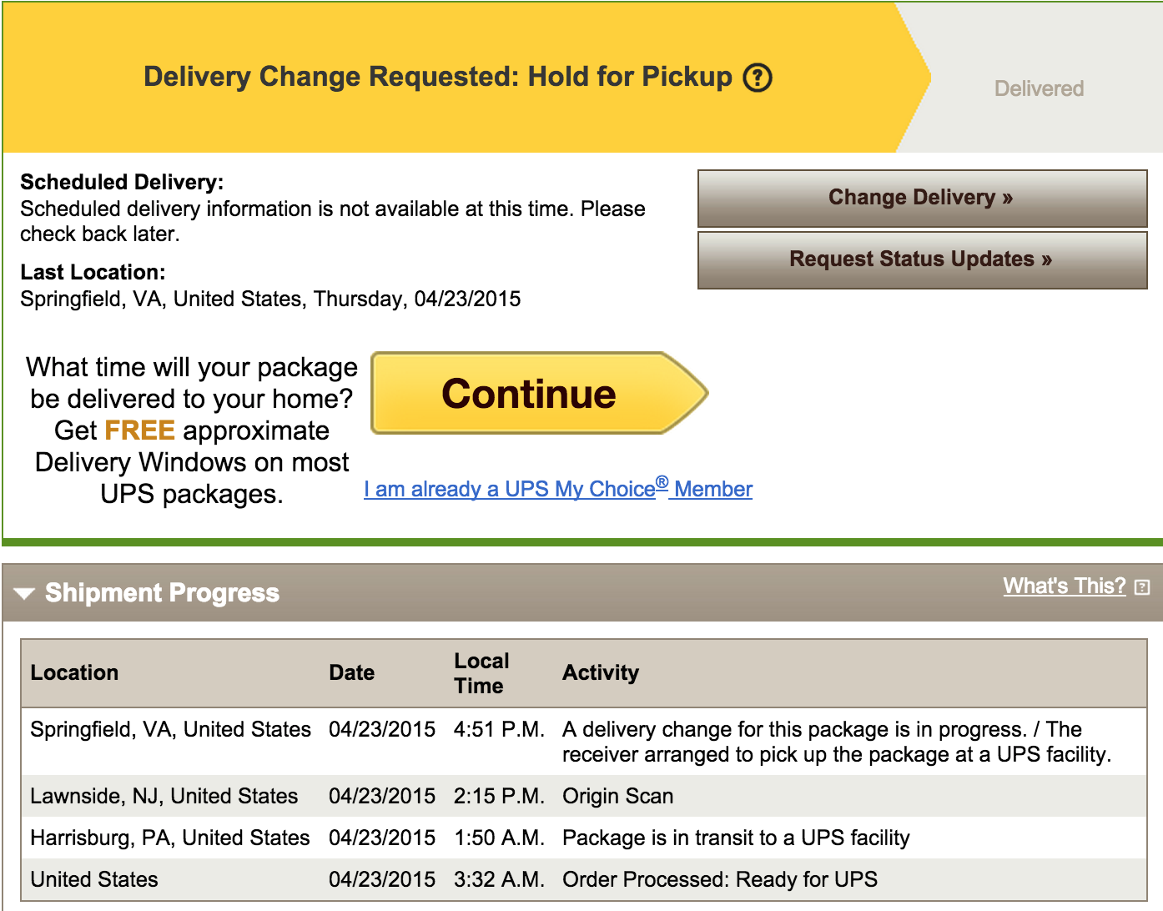Click the Activity column header

601,672
